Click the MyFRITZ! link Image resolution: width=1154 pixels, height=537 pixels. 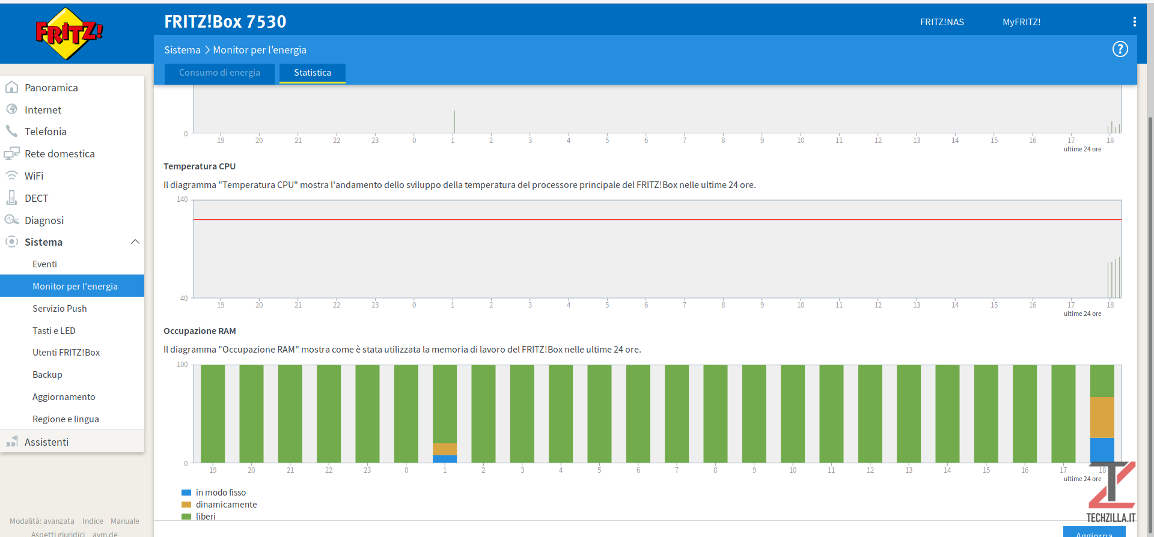coord(1021,22)
